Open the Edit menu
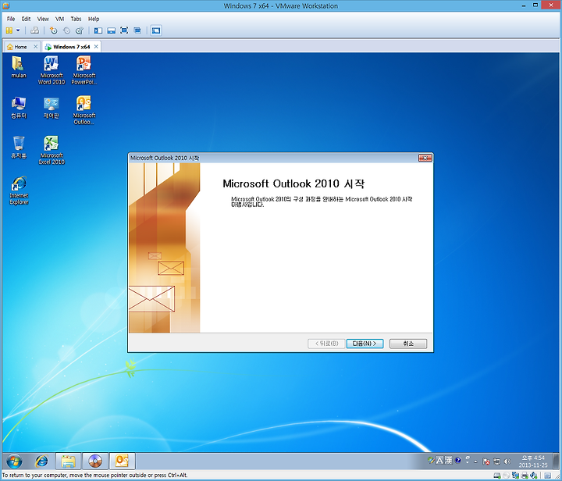 coord(26,19)
